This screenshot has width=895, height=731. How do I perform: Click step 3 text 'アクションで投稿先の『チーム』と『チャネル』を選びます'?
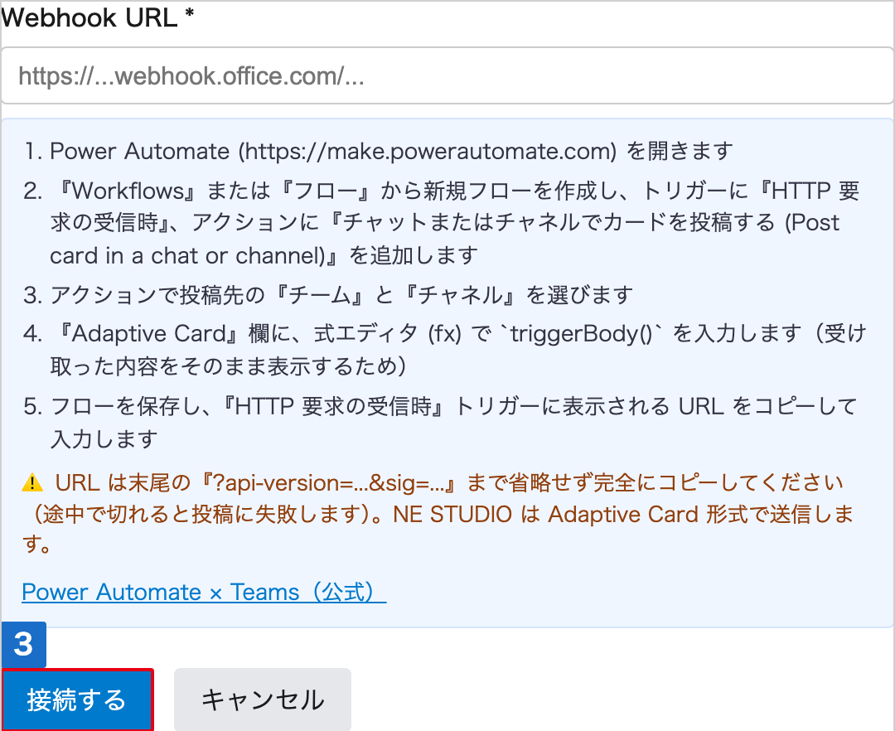tap(341, 295)
